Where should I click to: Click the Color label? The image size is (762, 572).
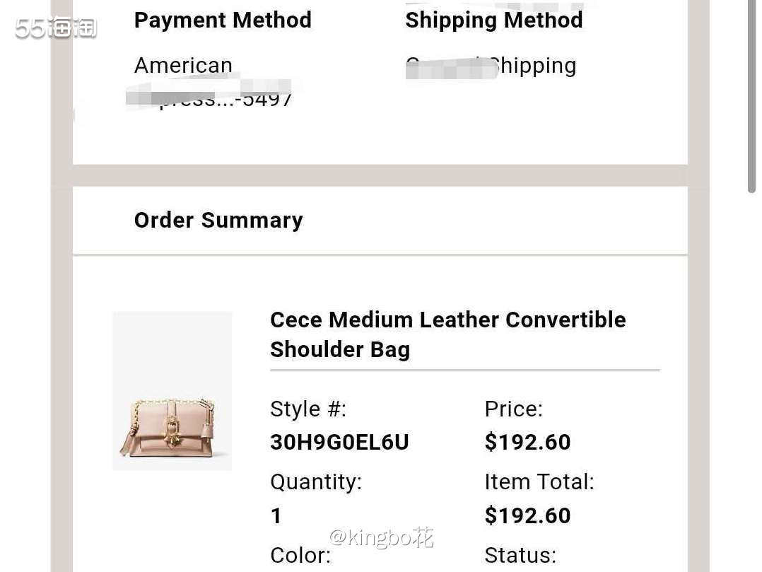pyautogui.click(x=300, y=556)
